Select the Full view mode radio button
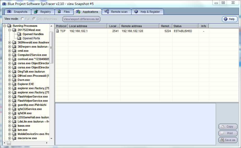Viewport: 241px width, 148px height. point(22,19)
